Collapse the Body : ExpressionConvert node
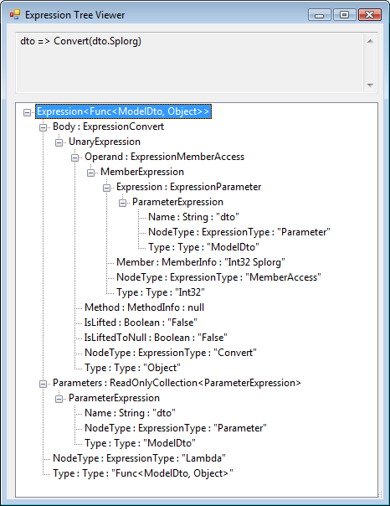Image resolution: width=390 pixels, height=506 pixels. tap(44, 128)
